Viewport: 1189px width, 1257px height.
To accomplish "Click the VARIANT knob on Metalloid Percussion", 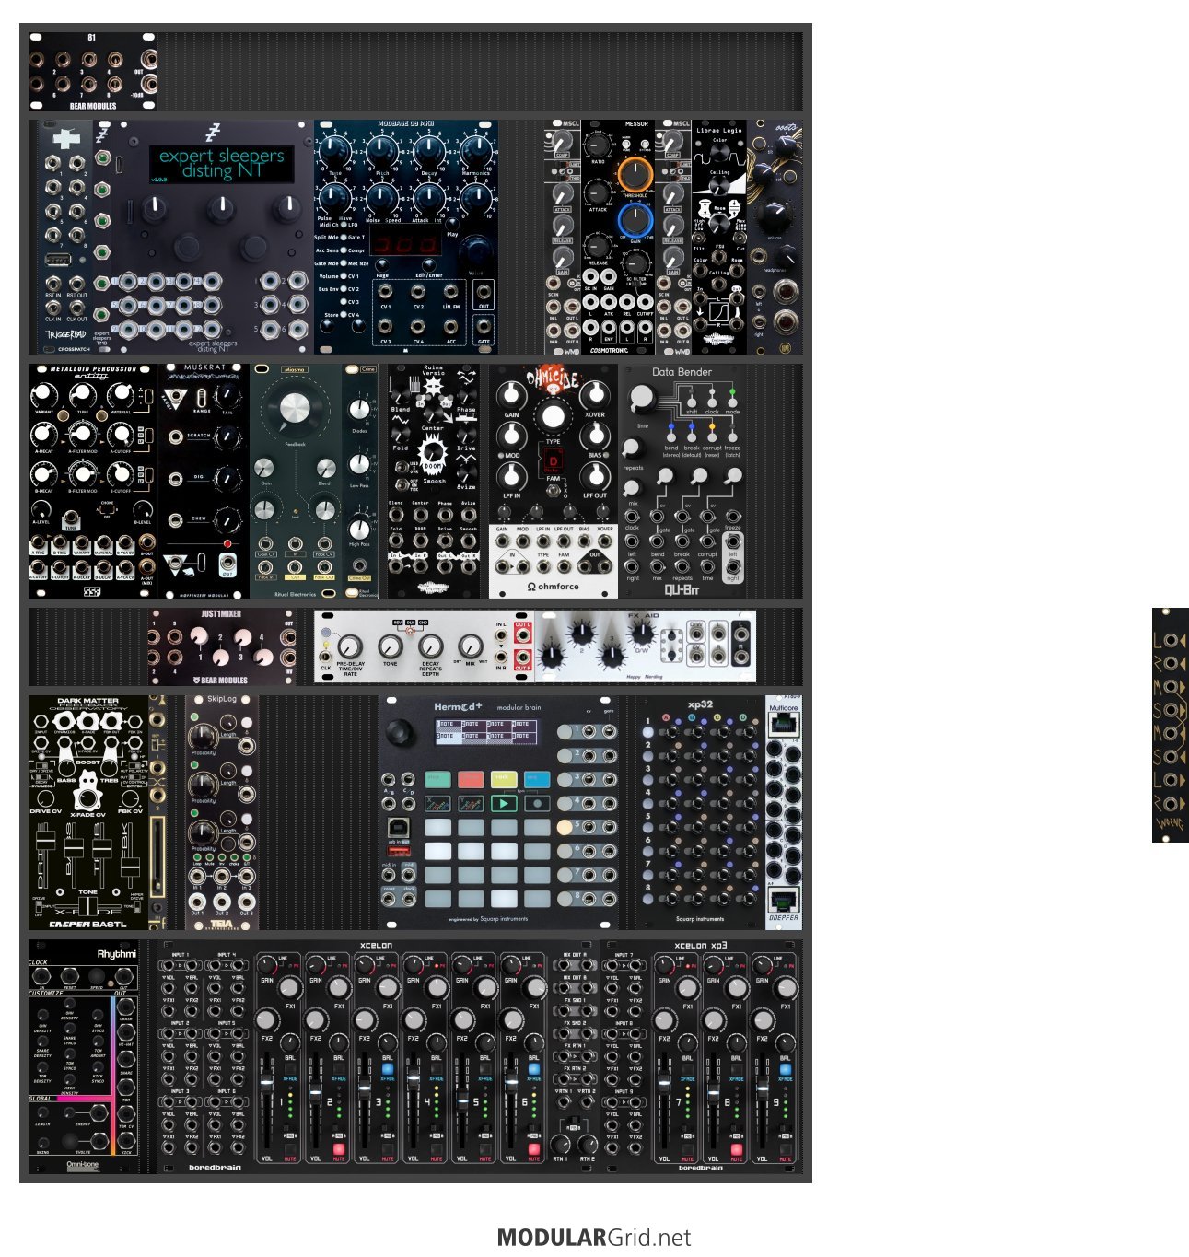I will click(x=43, y=394).
